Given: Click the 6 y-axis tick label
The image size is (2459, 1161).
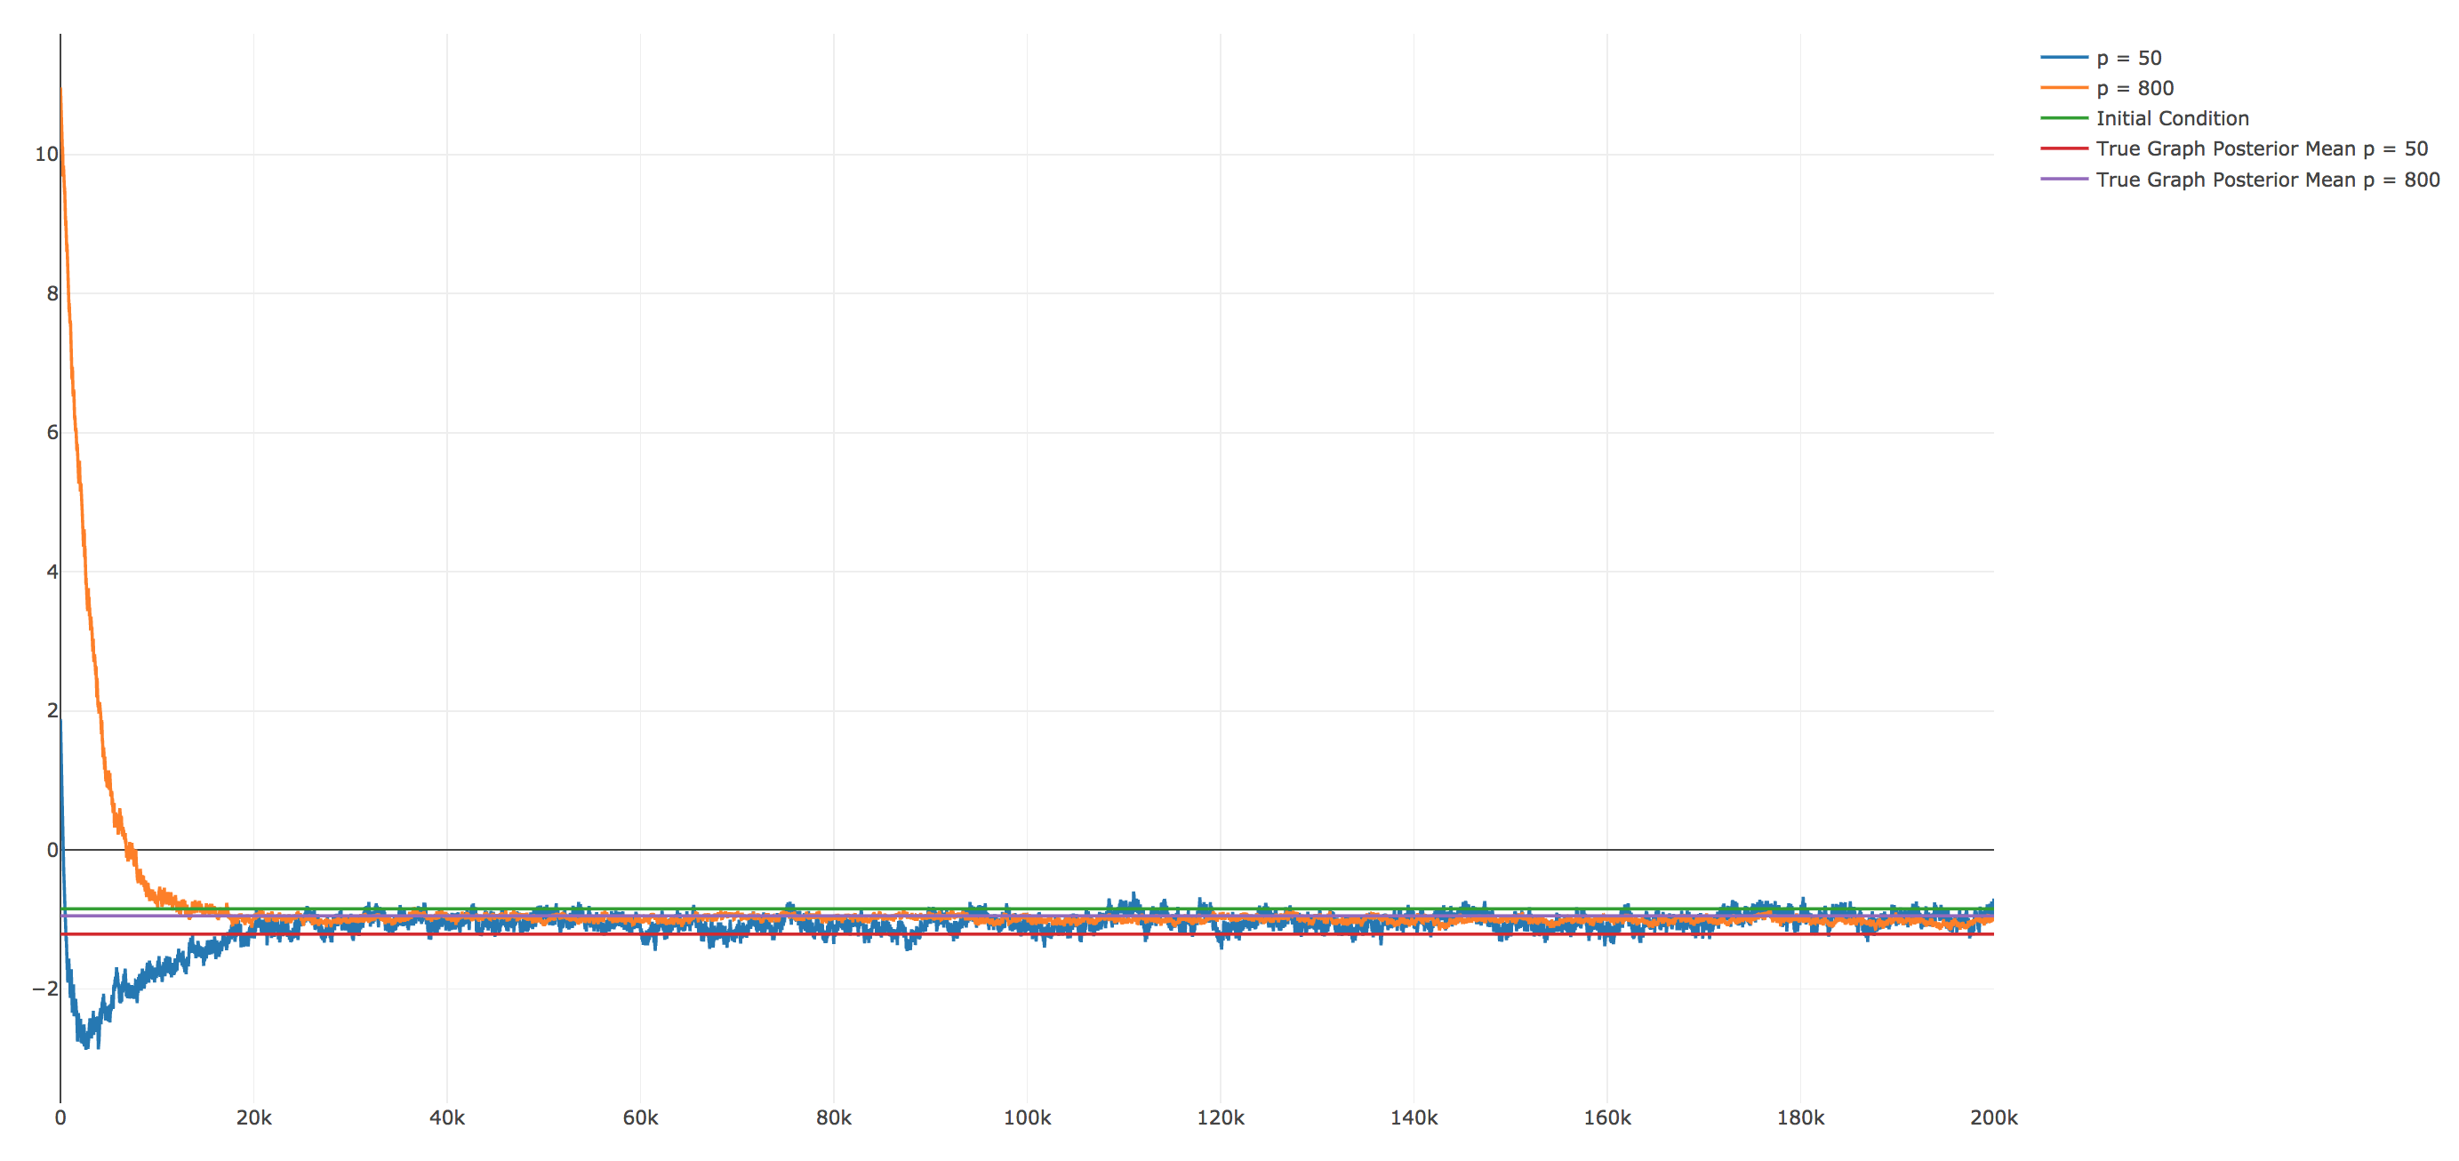Looking at the screenshot, I should pyautogui.click(x=52, y=433).
